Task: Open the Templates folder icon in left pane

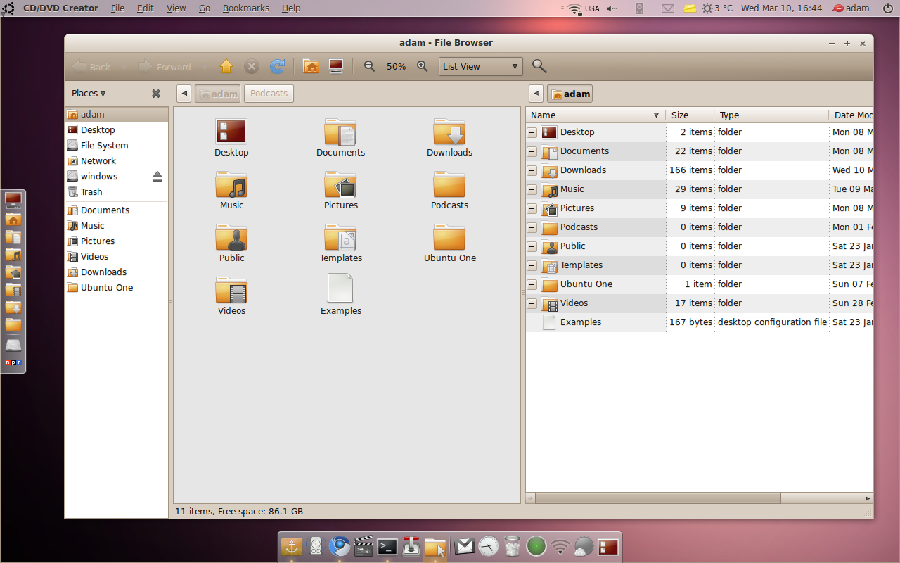Action: click(340, 238)
